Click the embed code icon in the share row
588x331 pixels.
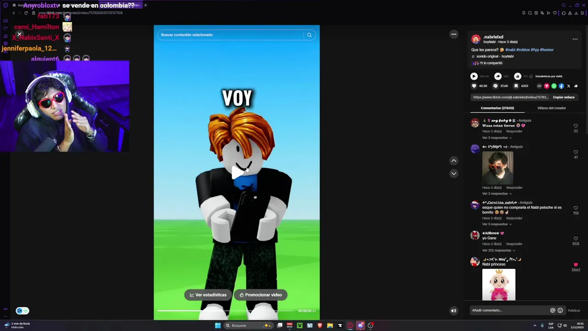(539, 86)
